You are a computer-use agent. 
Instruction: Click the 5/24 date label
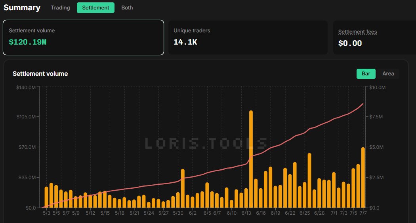click(x=149, y=213)
